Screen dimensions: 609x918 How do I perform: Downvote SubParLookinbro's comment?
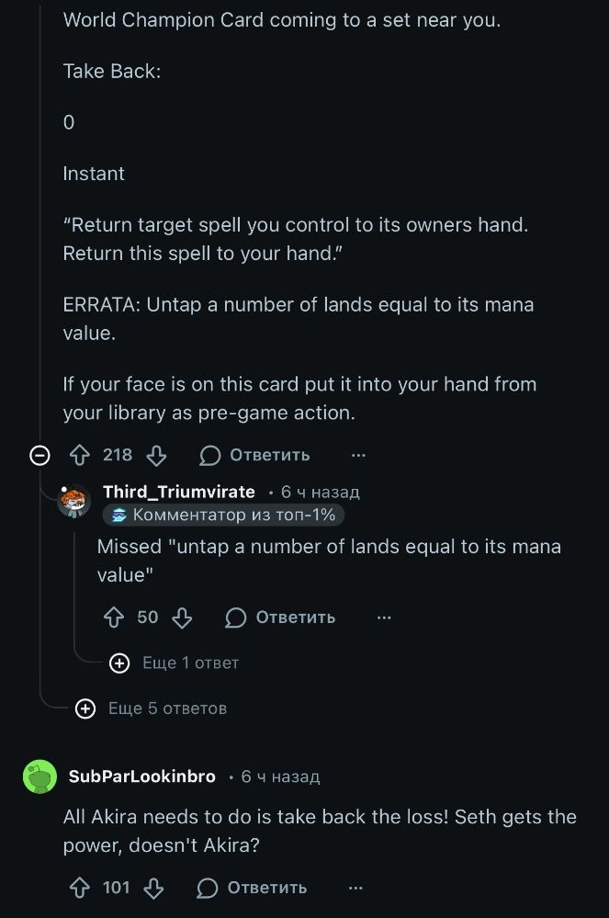click(x=154, y=888)
